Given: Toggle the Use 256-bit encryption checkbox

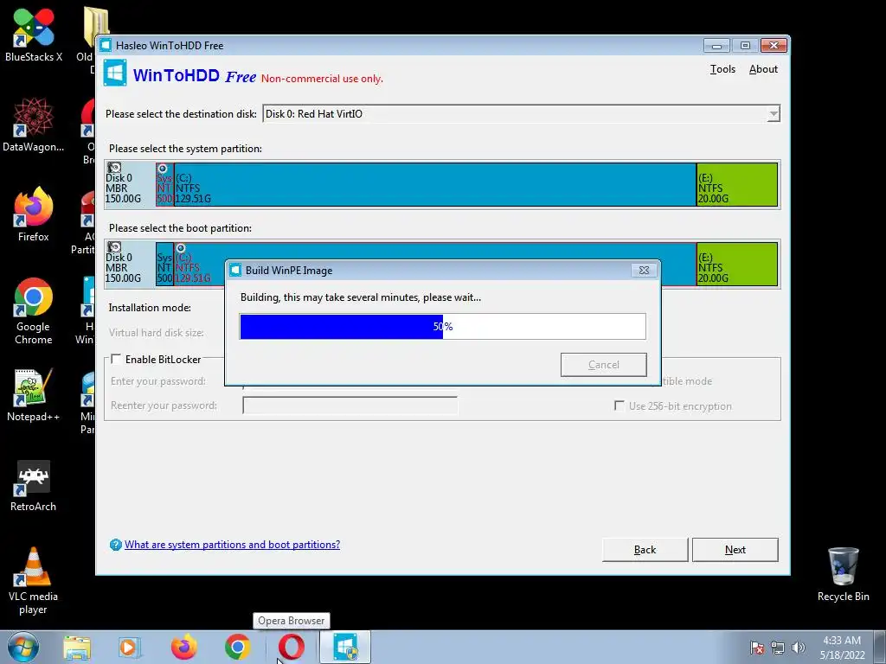Looking at the screenshot, I should point(620,406).
